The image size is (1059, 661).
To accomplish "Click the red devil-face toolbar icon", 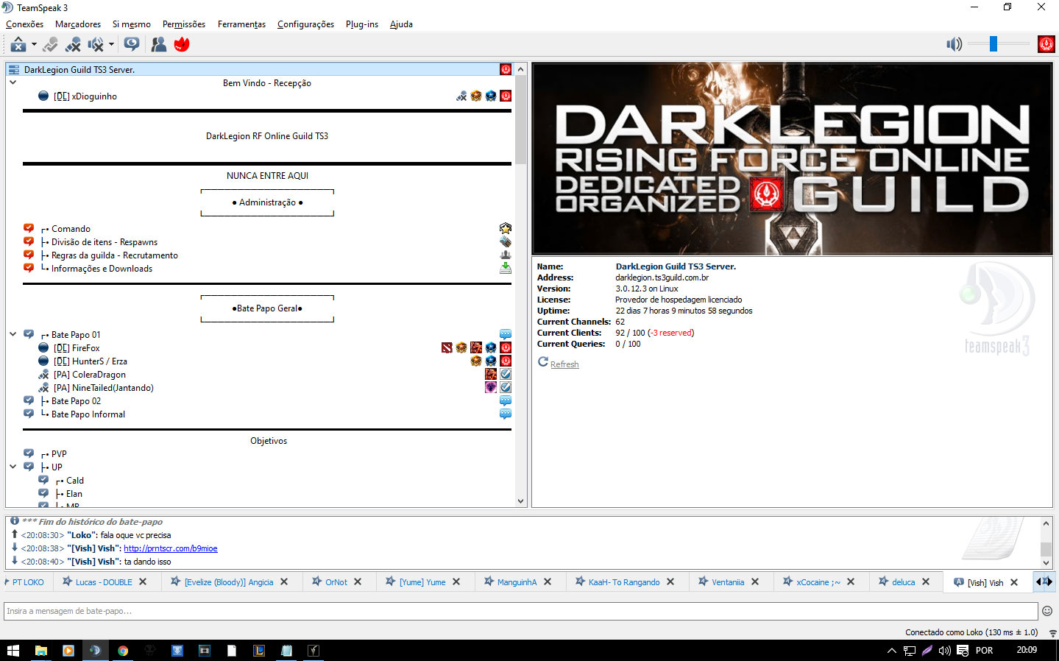I will pyautogui.click(x=182, y=45).
